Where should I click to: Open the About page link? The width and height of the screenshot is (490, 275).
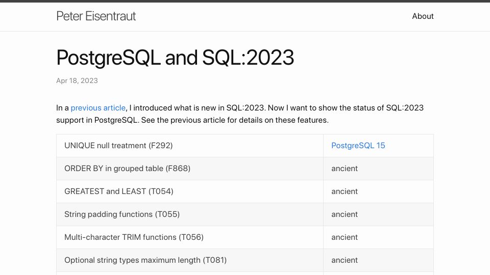click(x=423, y=16)
